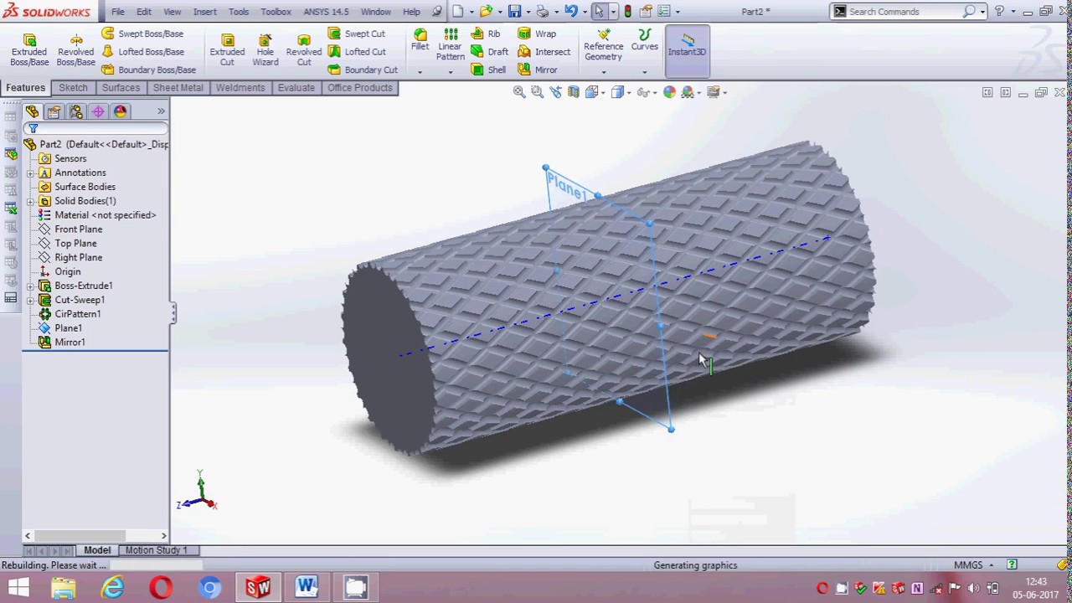Select the Fillet tool
Image resolution: width=1072 pixels, height=603 pixels.
420,40
